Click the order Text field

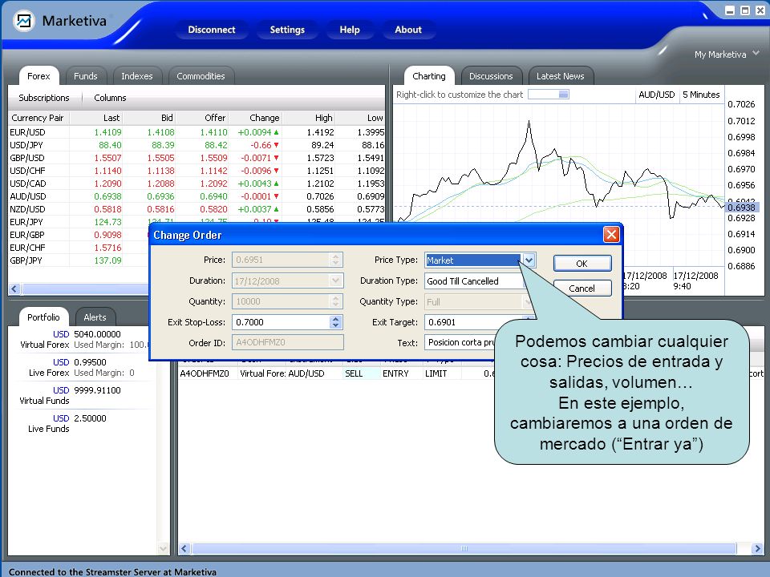(x=460, y=342)
